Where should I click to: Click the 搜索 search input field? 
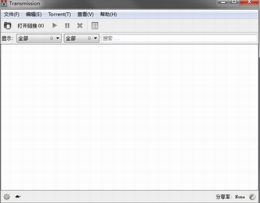(179, 38)
